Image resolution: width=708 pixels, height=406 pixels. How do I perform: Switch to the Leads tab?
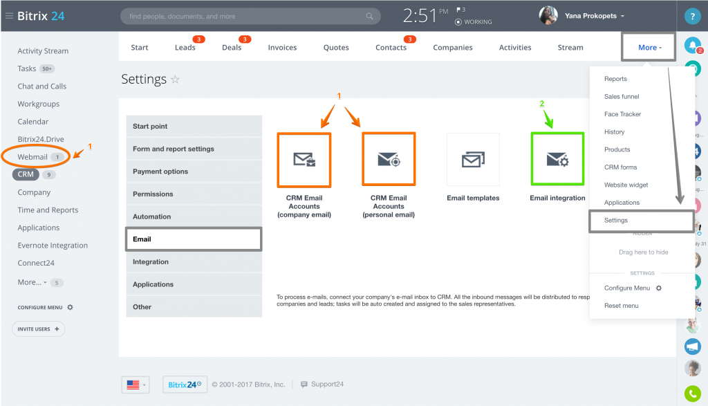pos(185,48)
